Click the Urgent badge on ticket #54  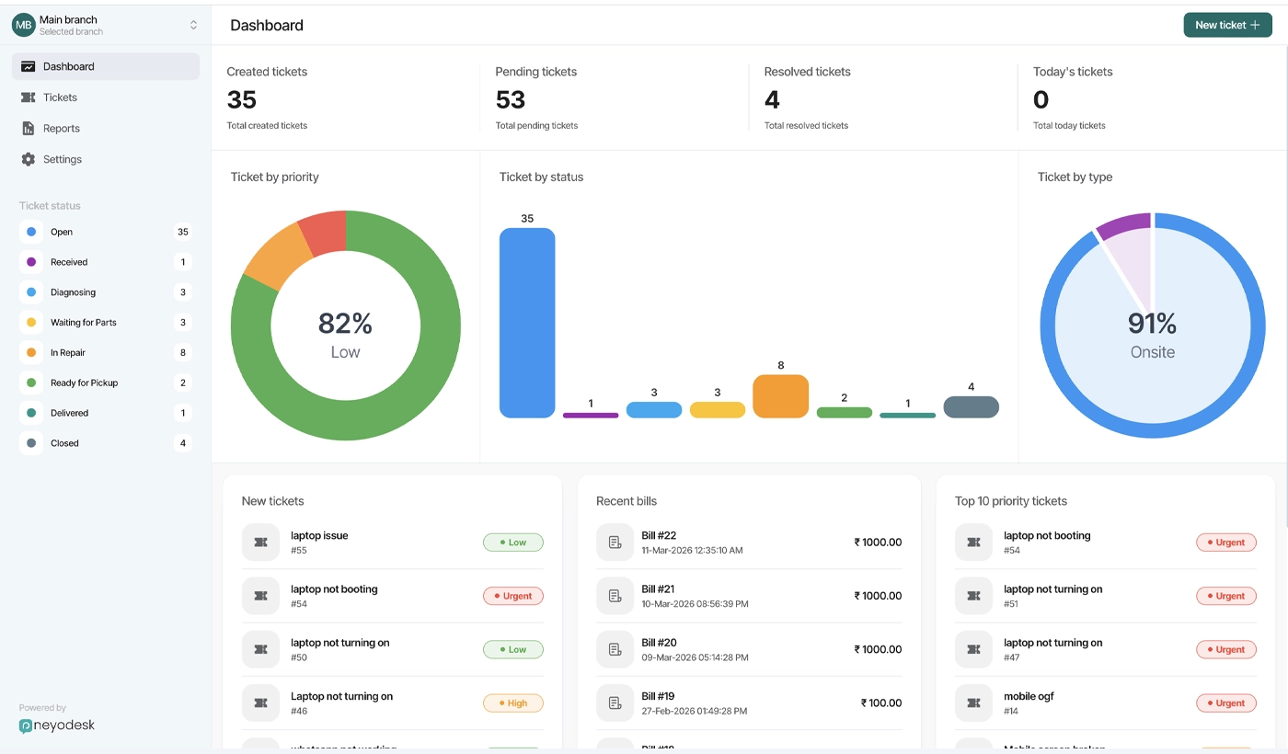point(513,595)
